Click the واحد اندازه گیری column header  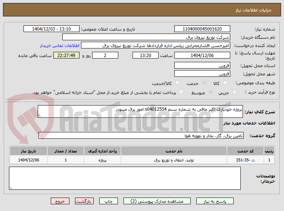pyautogui.click(x=102, y=151)
